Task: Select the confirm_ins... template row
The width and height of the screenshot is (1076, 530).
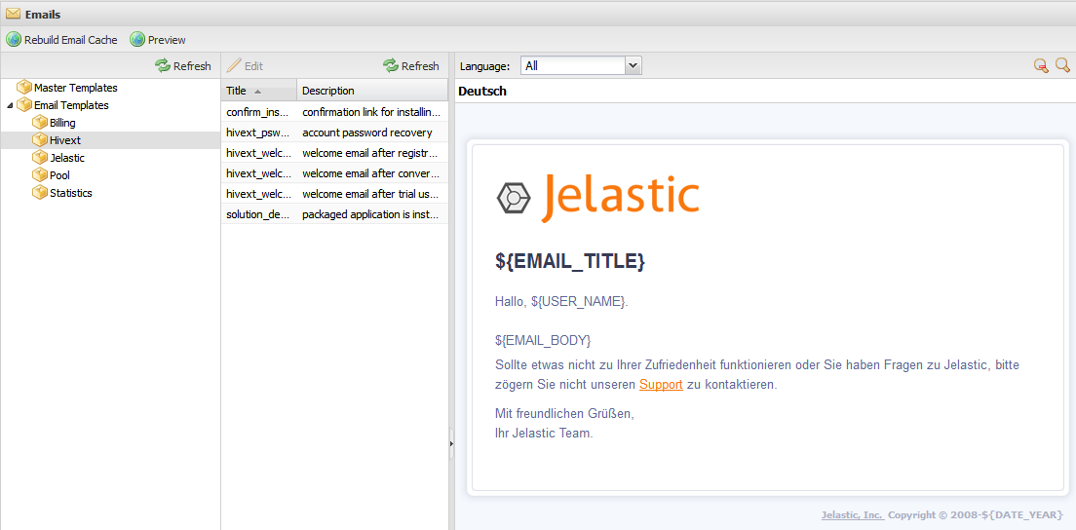Action: 335,112
